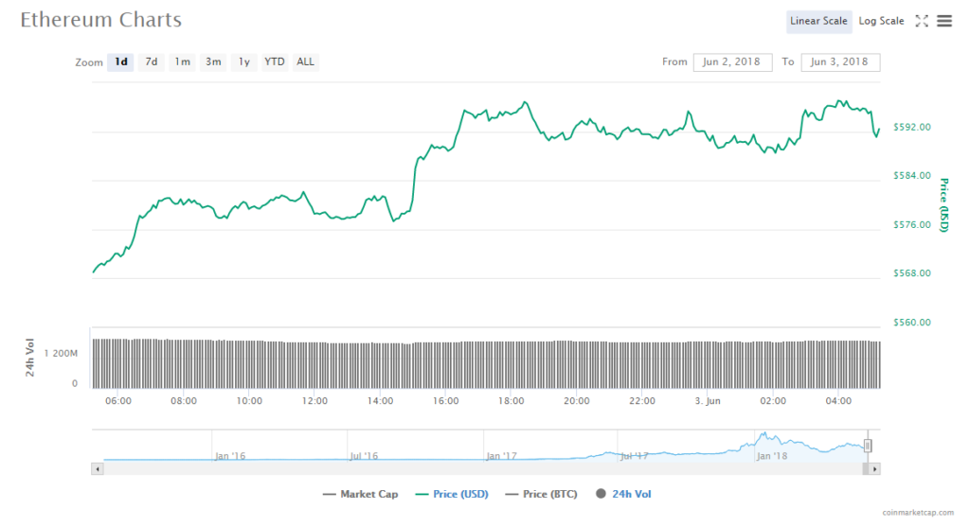Click the To date field
This screenshot has height=526, width=970.
coord(840,62)
